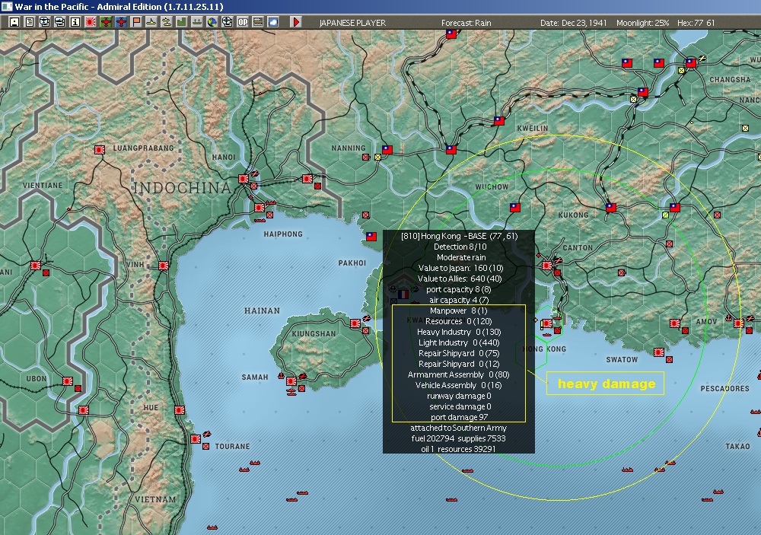Click 'port damage 97' line in tooltip
Image resolution: width=761 pixels, height=535 pixels.
point(459,417)
